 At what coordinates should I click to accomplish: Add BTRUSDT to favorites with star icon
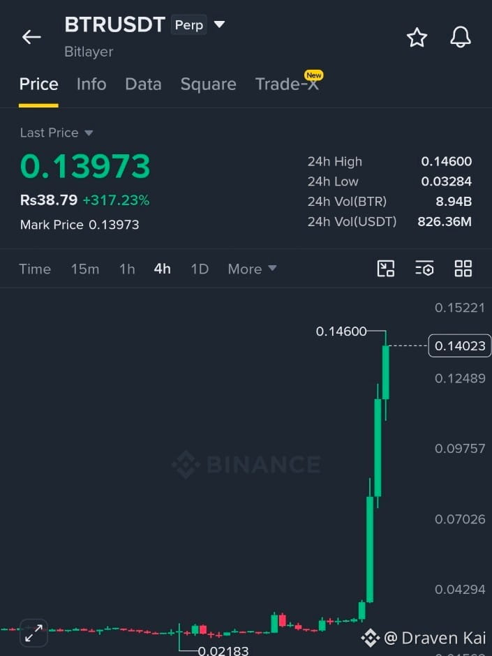(x=417, y=37)
